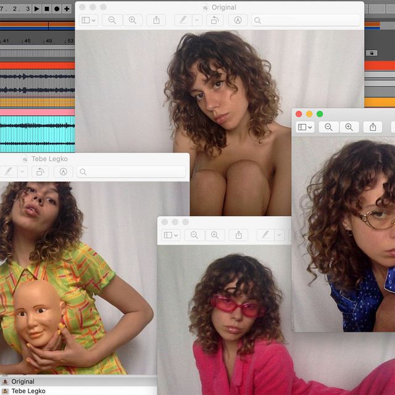Stop playback with the square stop button
This screenshot has width=395, height=395.
click(47, 9)
